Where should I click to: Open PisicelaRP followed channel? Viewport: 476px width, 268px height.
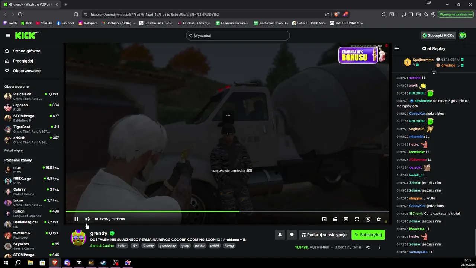pyautogui.click(x=32, y=96)
